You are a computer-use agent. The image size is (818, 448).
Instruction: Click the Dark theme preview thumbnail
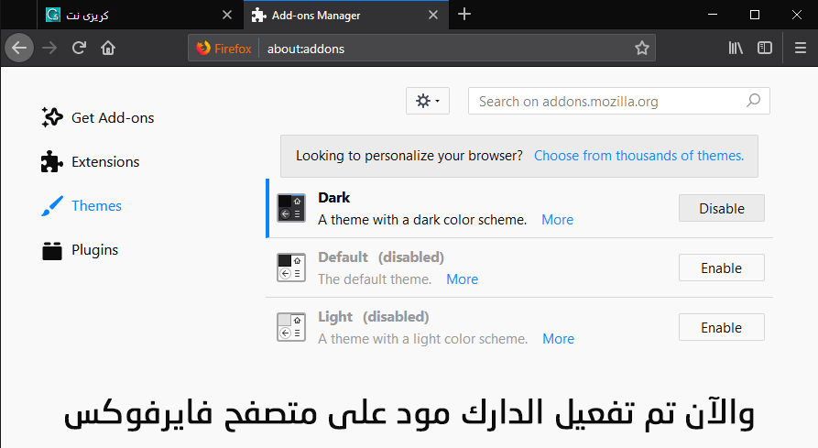point(291,208)
